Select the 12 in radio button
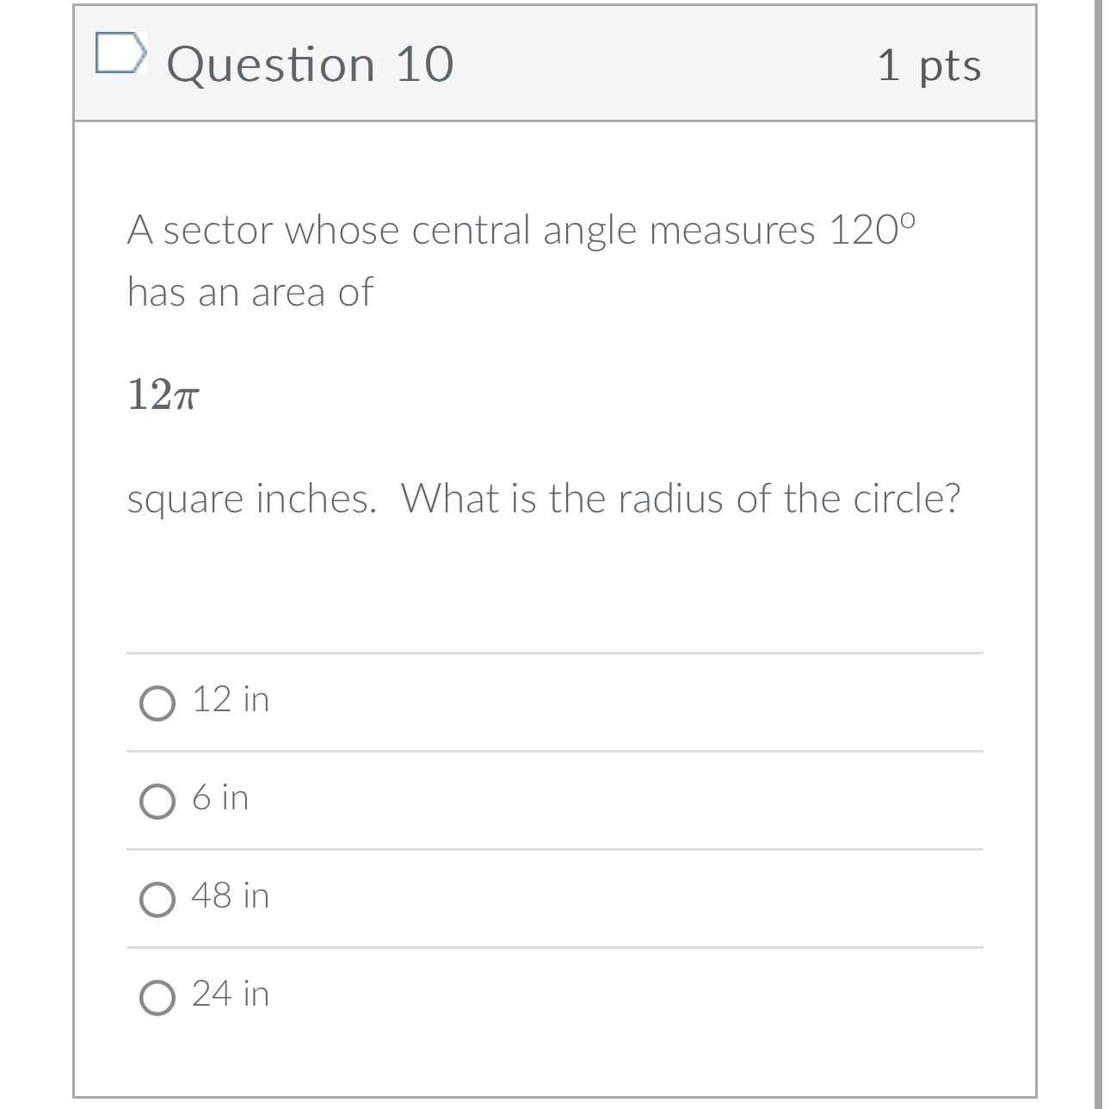 [157, 703]
